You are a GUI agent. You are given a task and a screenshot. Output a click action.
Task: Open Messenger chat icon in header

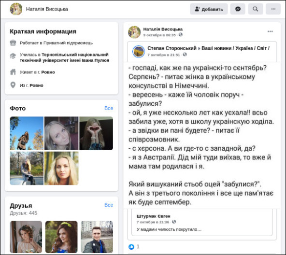point(238,9)
